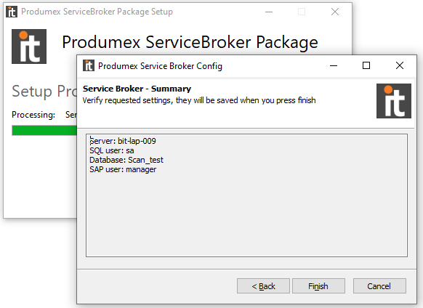Close the Service Broker Config dialog

(x=400, y=65)
